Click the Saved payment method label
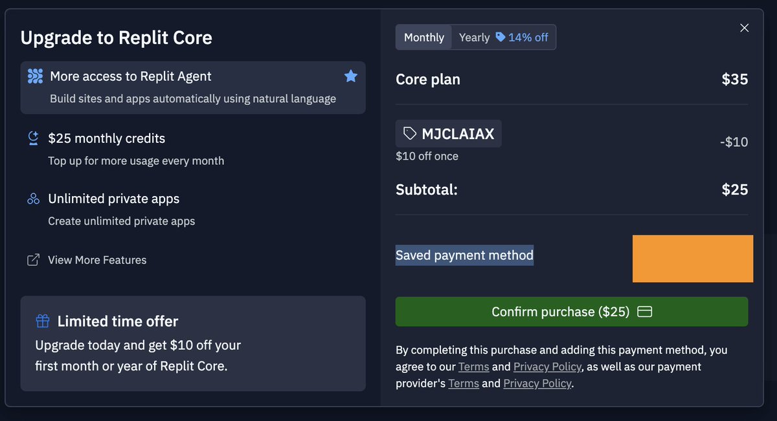 click(x=465, y=255)
